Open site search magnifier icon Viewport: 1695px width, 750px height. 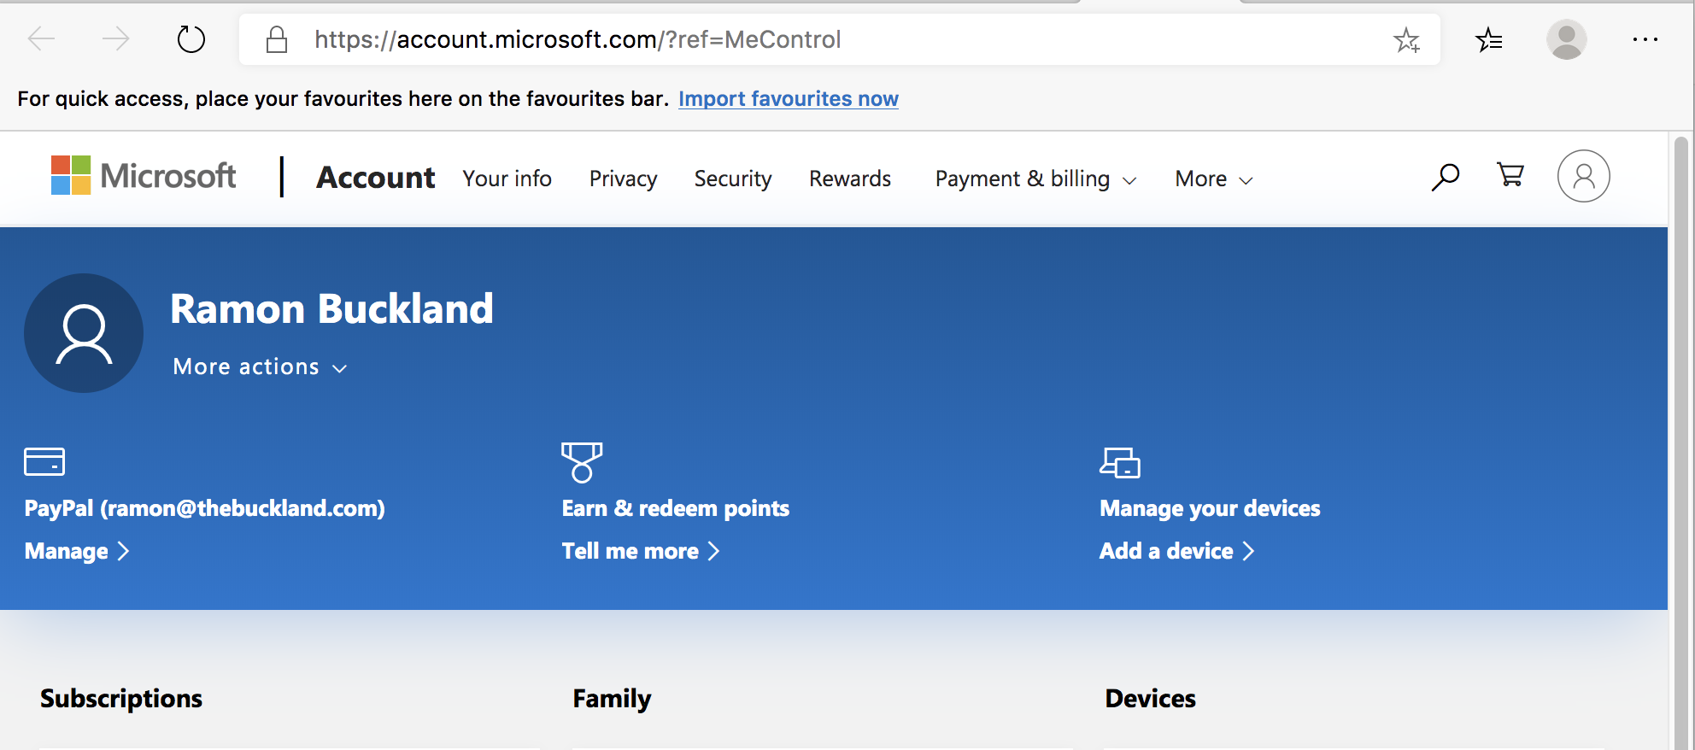point(1446,177)
